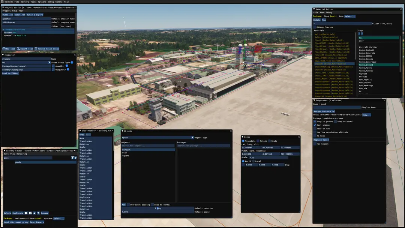Open Rendering menu in Scenery Editor

22,154
